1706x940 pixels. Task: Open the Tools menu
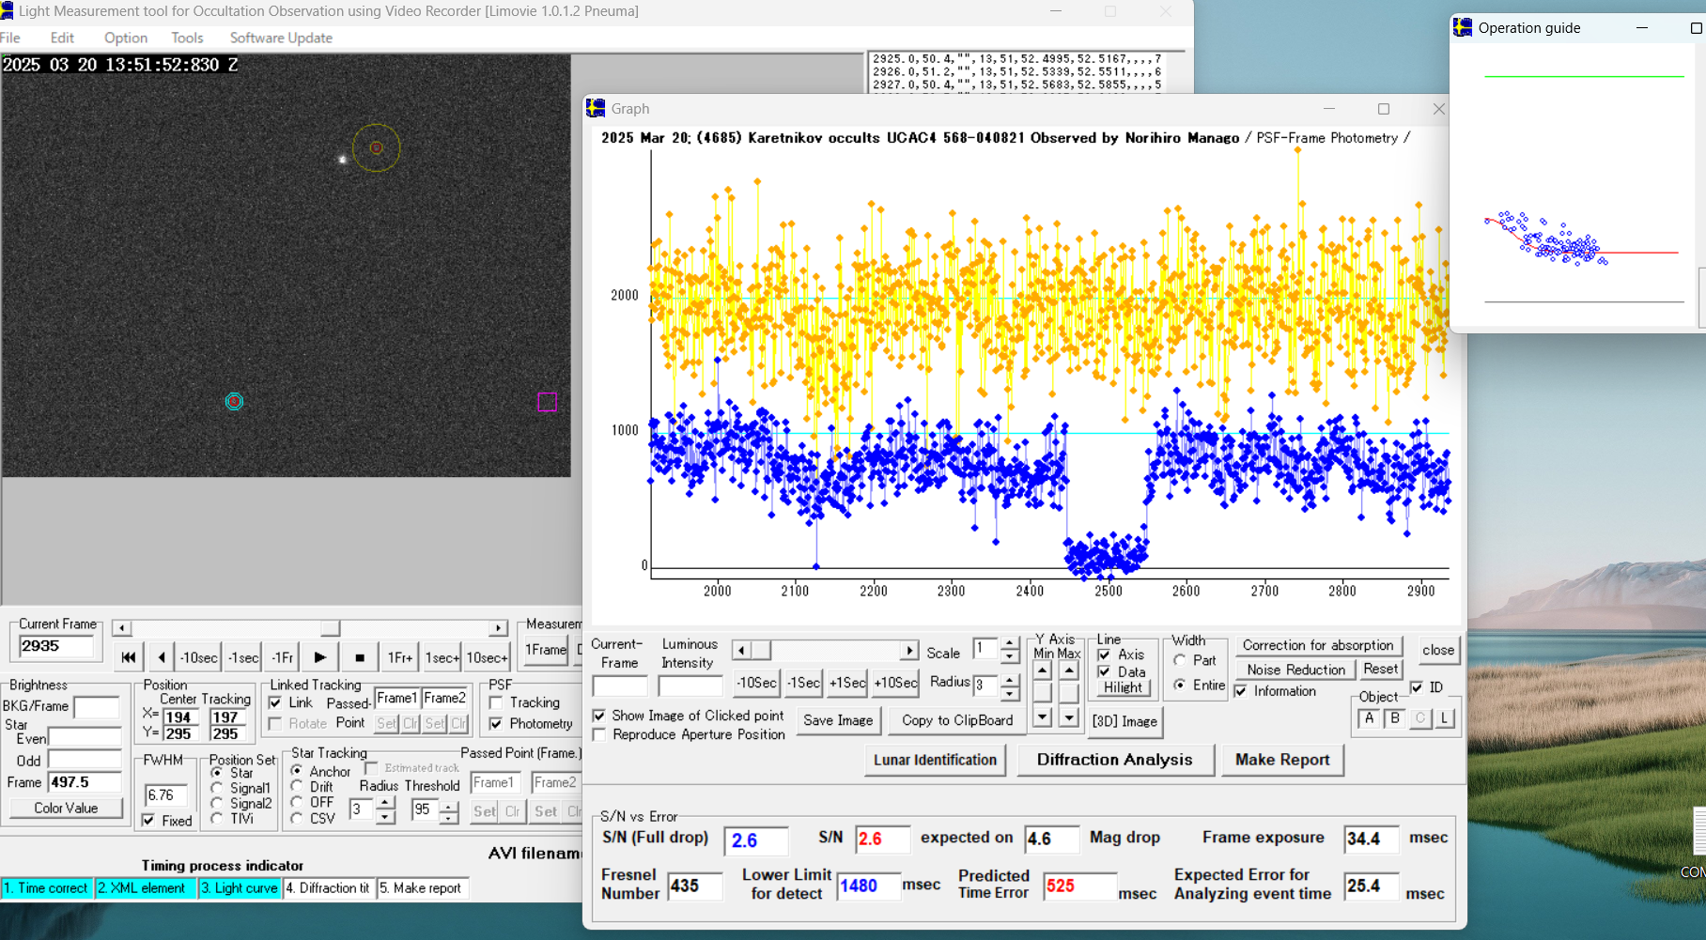pos(187,38)
